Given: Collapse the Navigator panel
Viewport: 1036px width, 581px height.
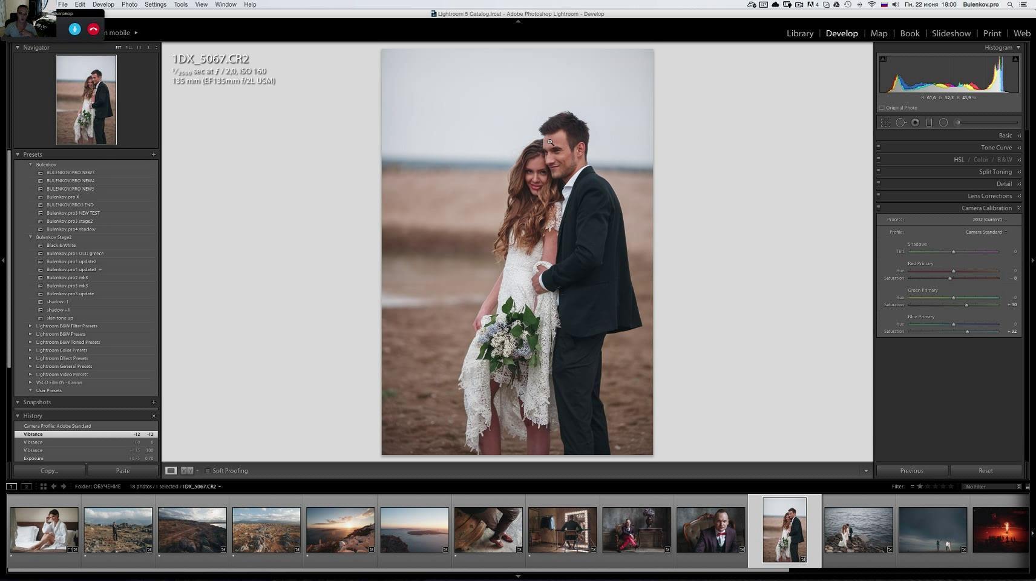Looking at the screenshot, I should coord(18,47).
